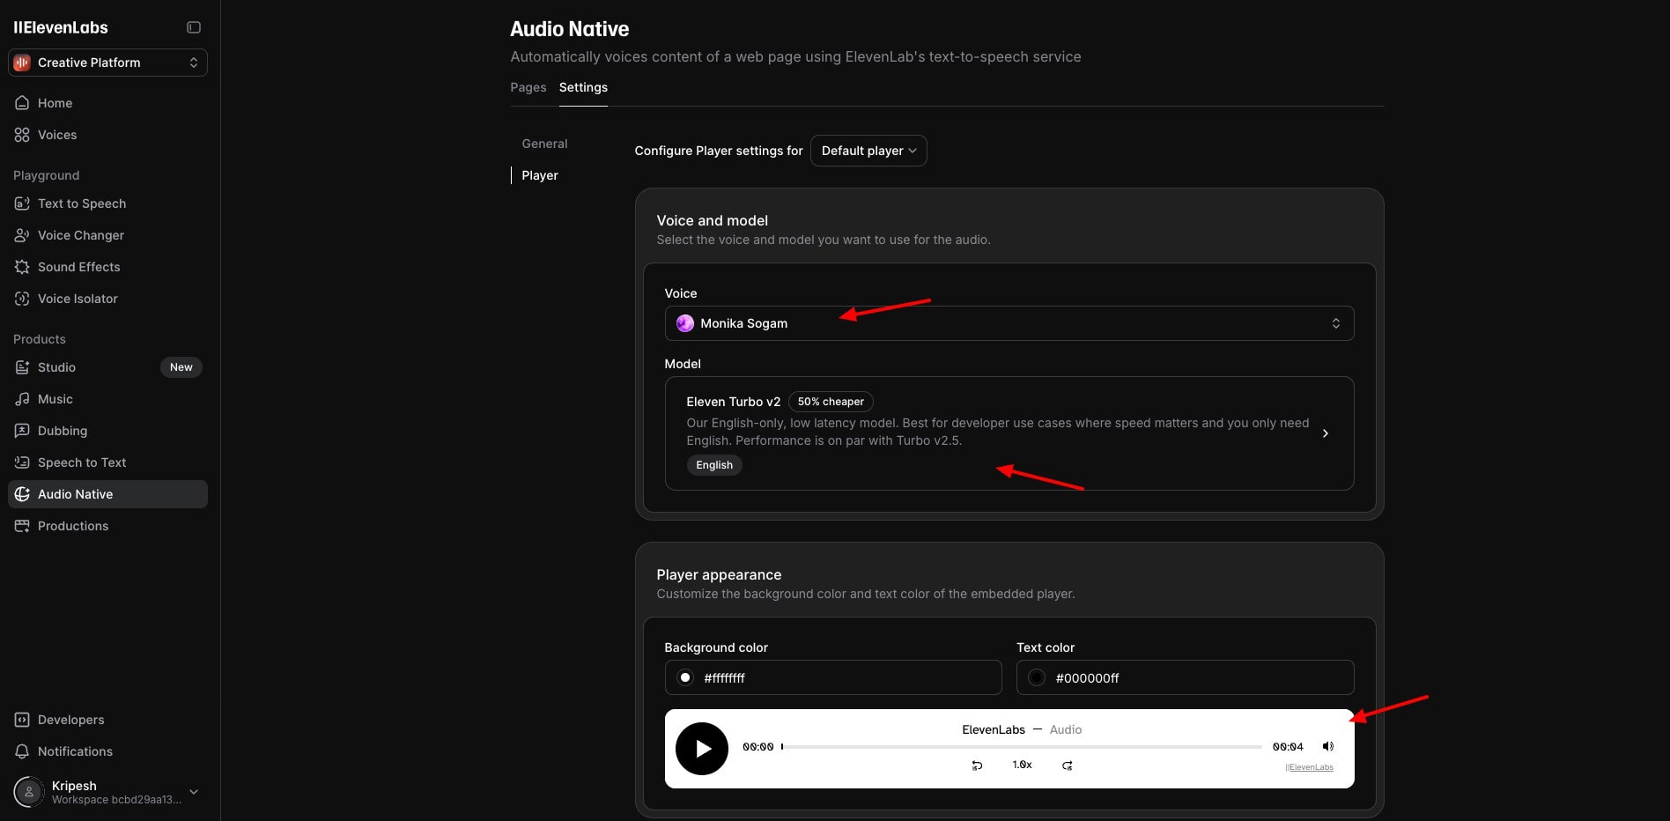Click the ElevenLabs link in the player
Image resolution: width=1670 pixels, height=821 pixels.
(1311, 767)
